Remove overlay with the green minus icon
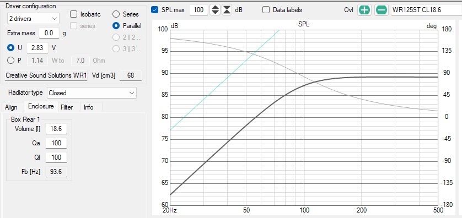462x218 pixels. [382, 10]
